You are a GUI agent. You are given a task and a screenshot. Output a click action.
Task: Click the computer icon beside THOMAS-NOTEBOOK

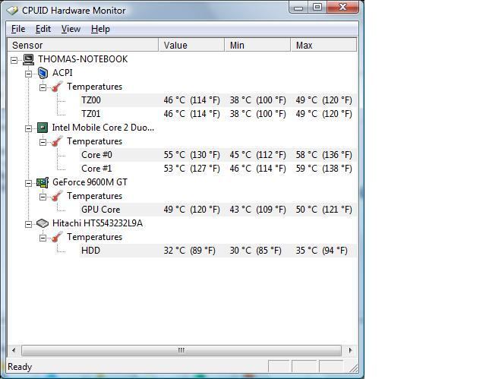[x=28, y=59]
